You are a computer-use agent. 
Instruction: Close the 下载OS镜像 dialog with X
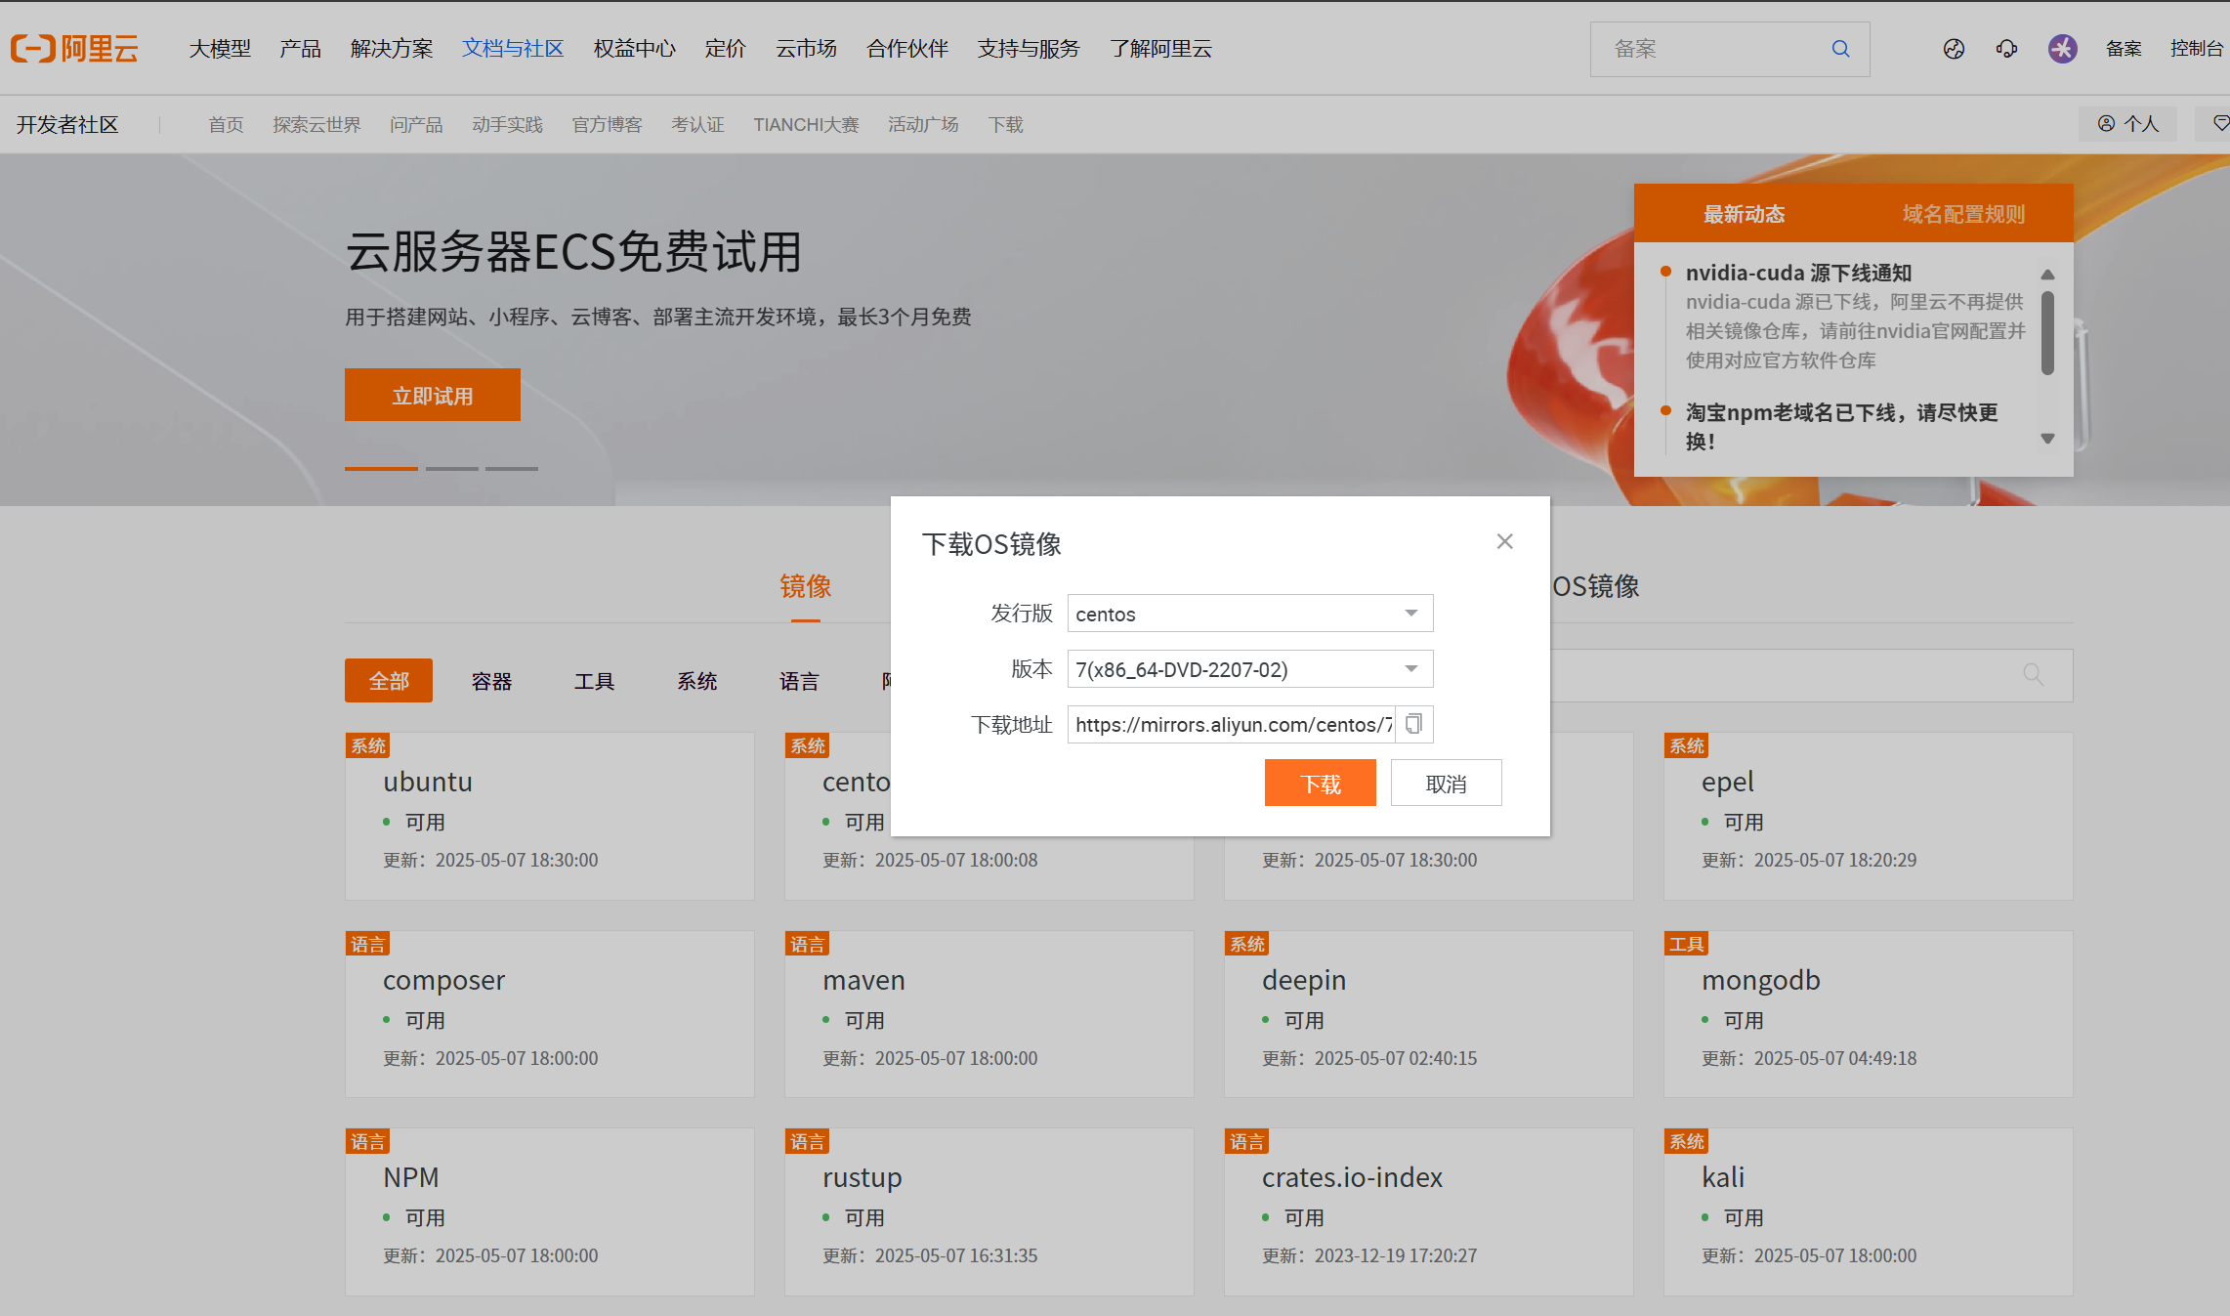(x=1504, y=541)
